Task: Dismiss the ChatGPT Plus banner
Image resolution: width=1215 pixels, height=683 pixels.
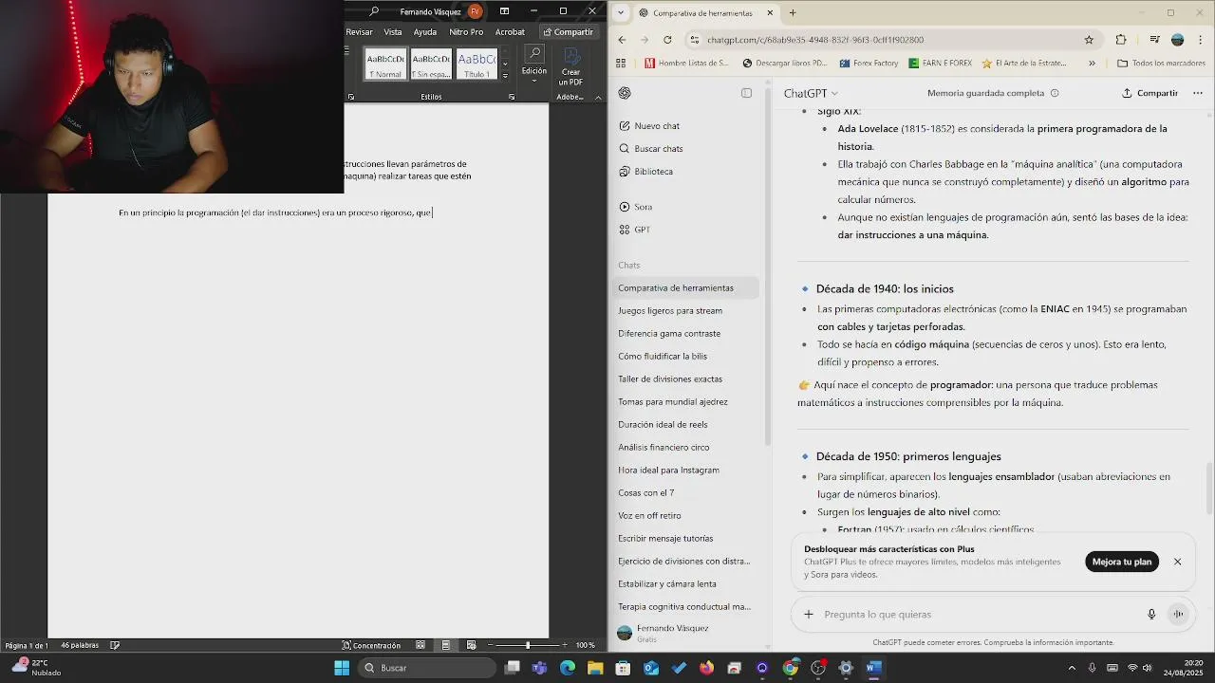Action: (1177, 562)
